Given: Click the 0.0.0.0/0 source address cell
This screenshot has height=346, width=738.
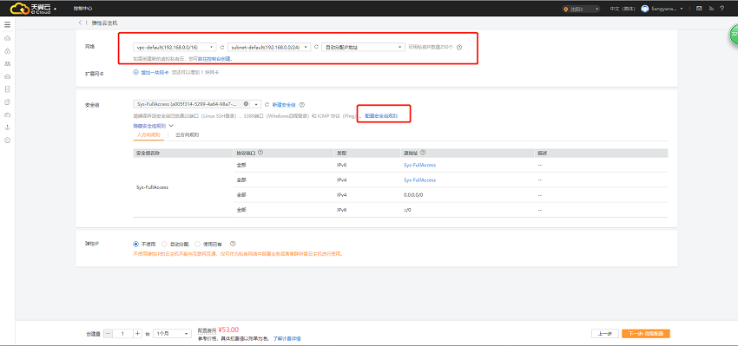Looking at the screenshot, I should click(x=413, y=194).
